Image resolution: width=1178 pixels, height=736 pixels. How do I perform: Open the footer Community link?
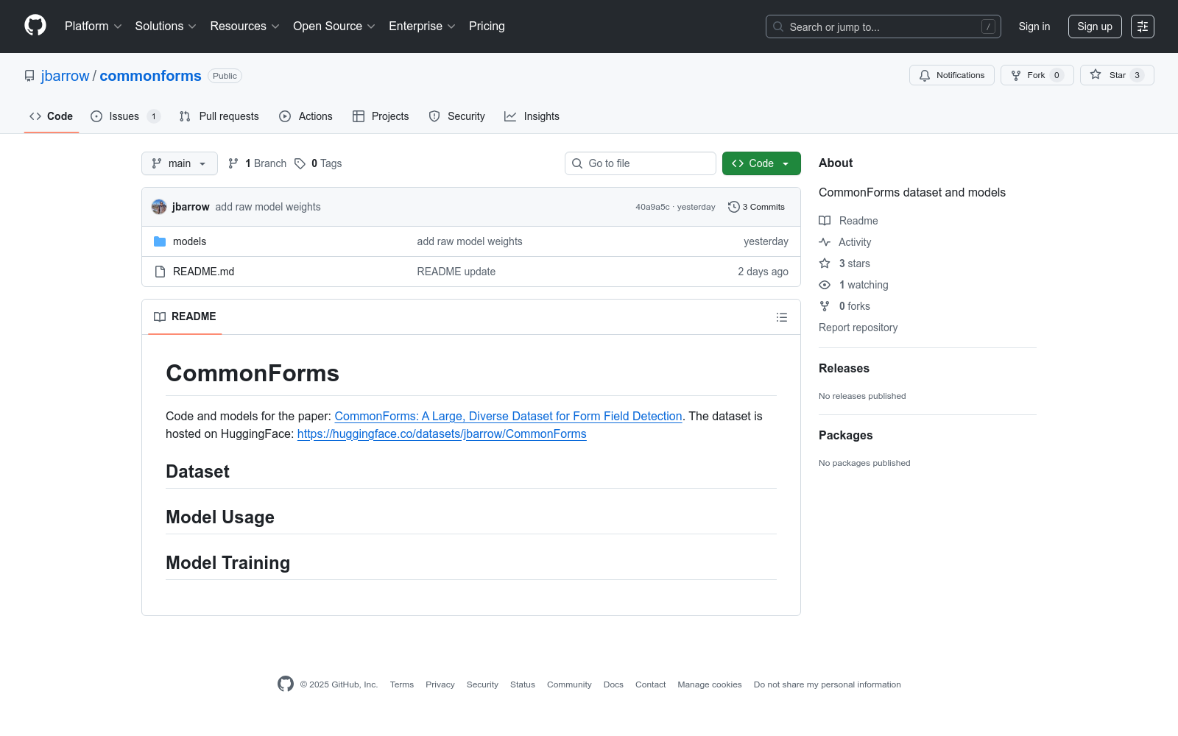pos(569,684)
